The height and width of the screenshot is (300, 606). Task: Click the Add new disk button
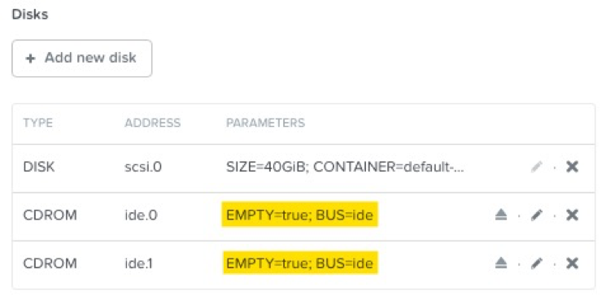click(82, 59)
